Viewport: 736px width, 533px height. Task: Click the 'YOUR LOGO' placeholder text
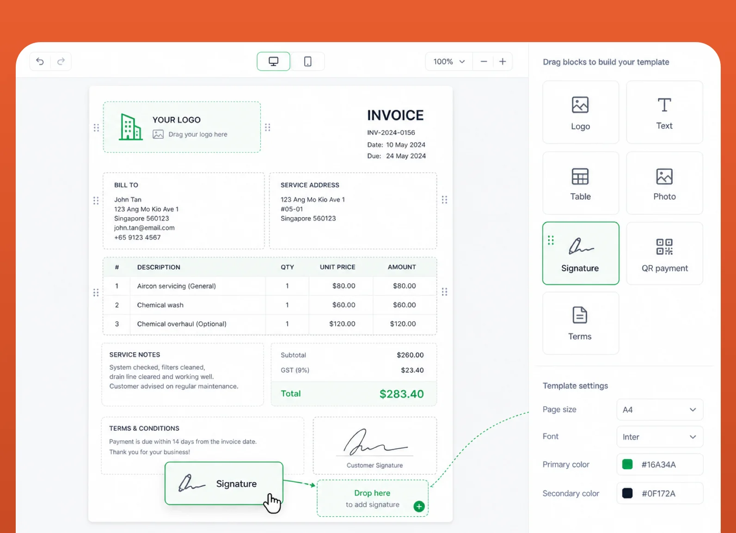177,120
